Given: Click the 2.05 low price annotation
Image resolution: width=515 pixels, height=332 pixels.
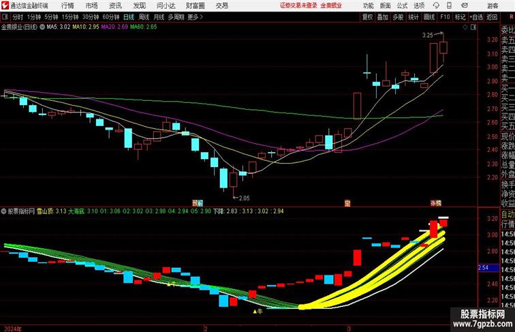Looking at the screenshot, I should point(244,198).
